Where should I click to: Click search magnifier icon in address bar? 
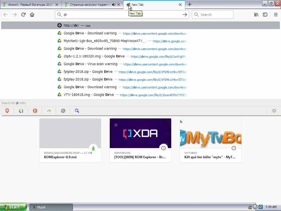pos(60,15)
